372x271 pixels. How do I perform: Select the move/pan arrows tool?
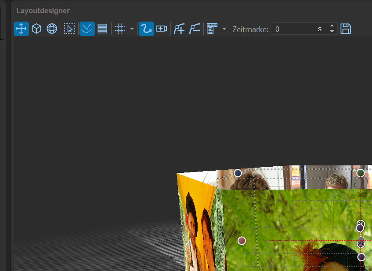[21, 29]
